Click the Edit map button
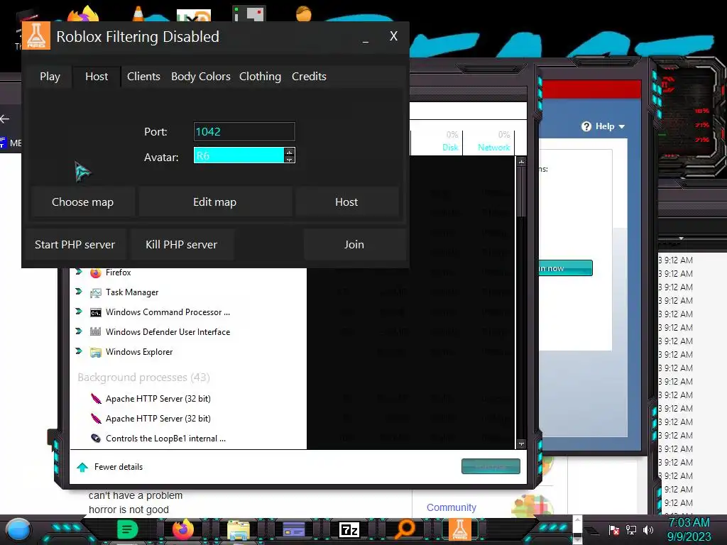Viewport: 727px width, 545px height. tap(214, 202)
